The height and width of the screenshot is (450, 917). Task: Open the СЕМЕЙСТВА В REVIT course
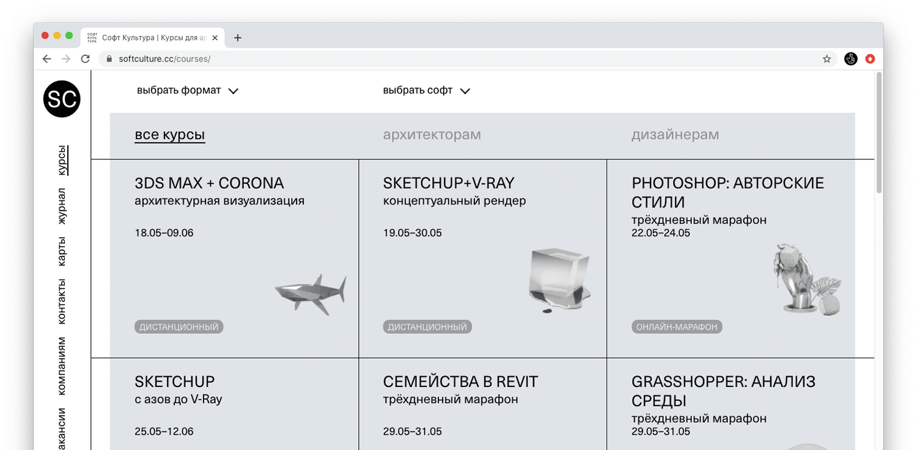click(460, 382)
